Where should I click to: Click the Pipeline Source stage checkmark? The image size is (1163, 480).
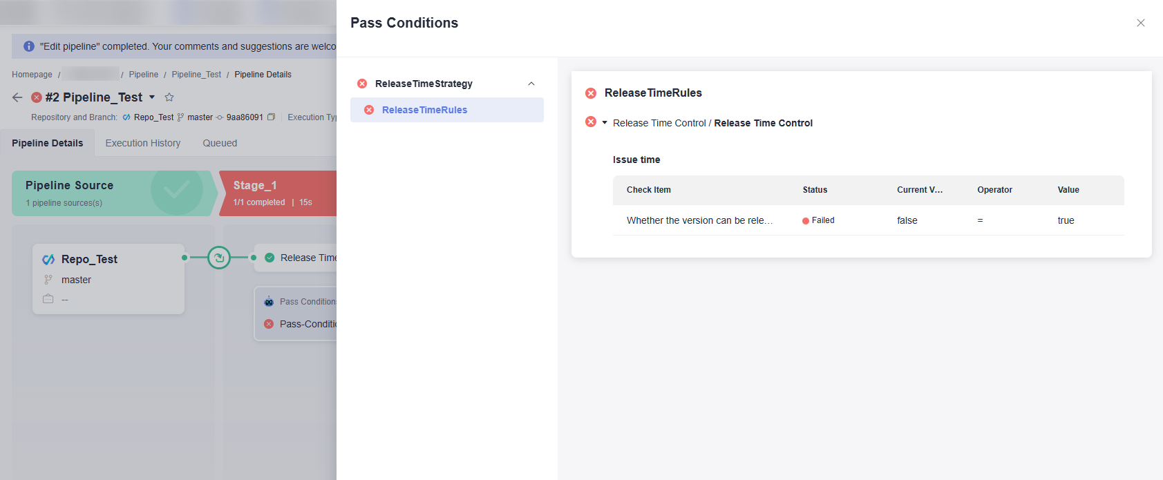click(x=176, y=190)
